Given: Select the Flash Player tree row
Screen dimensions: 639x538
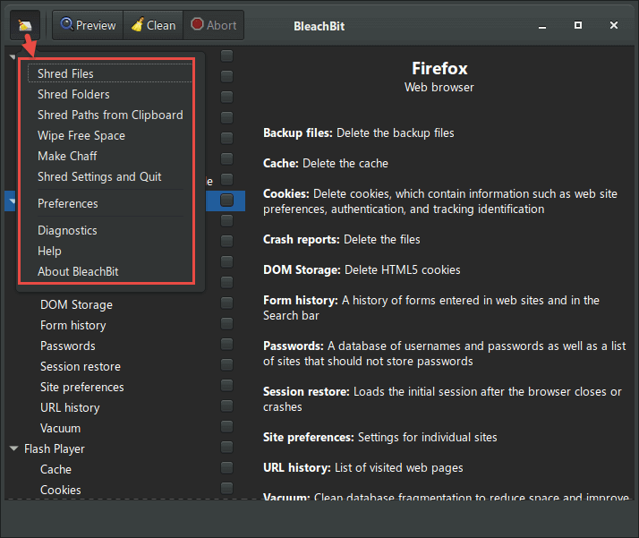Looking at the screenshot, I should (55, 448).
